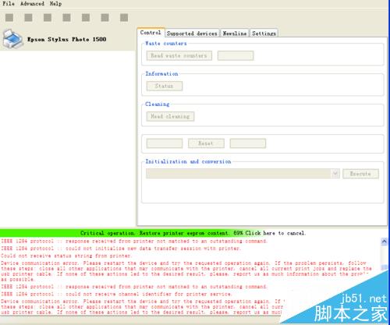Switch to the Supported devices tab
This screenshot has height=325, width=390.
tap(192, 34)
